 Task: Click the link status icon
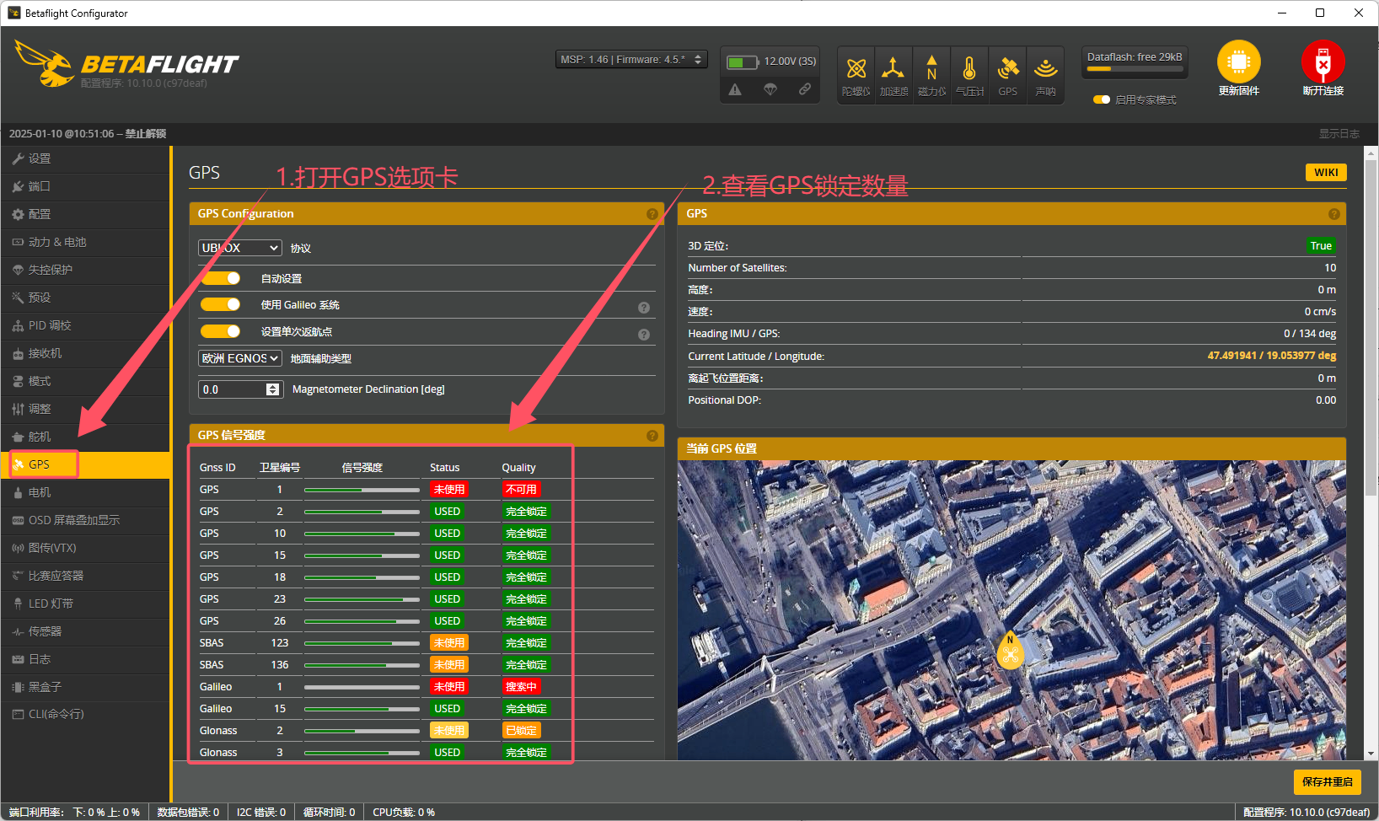coord(805,89)
